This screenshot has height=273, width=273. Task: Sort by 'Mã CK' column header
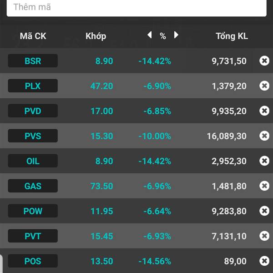pyautogui.click(x=33, y=36)
